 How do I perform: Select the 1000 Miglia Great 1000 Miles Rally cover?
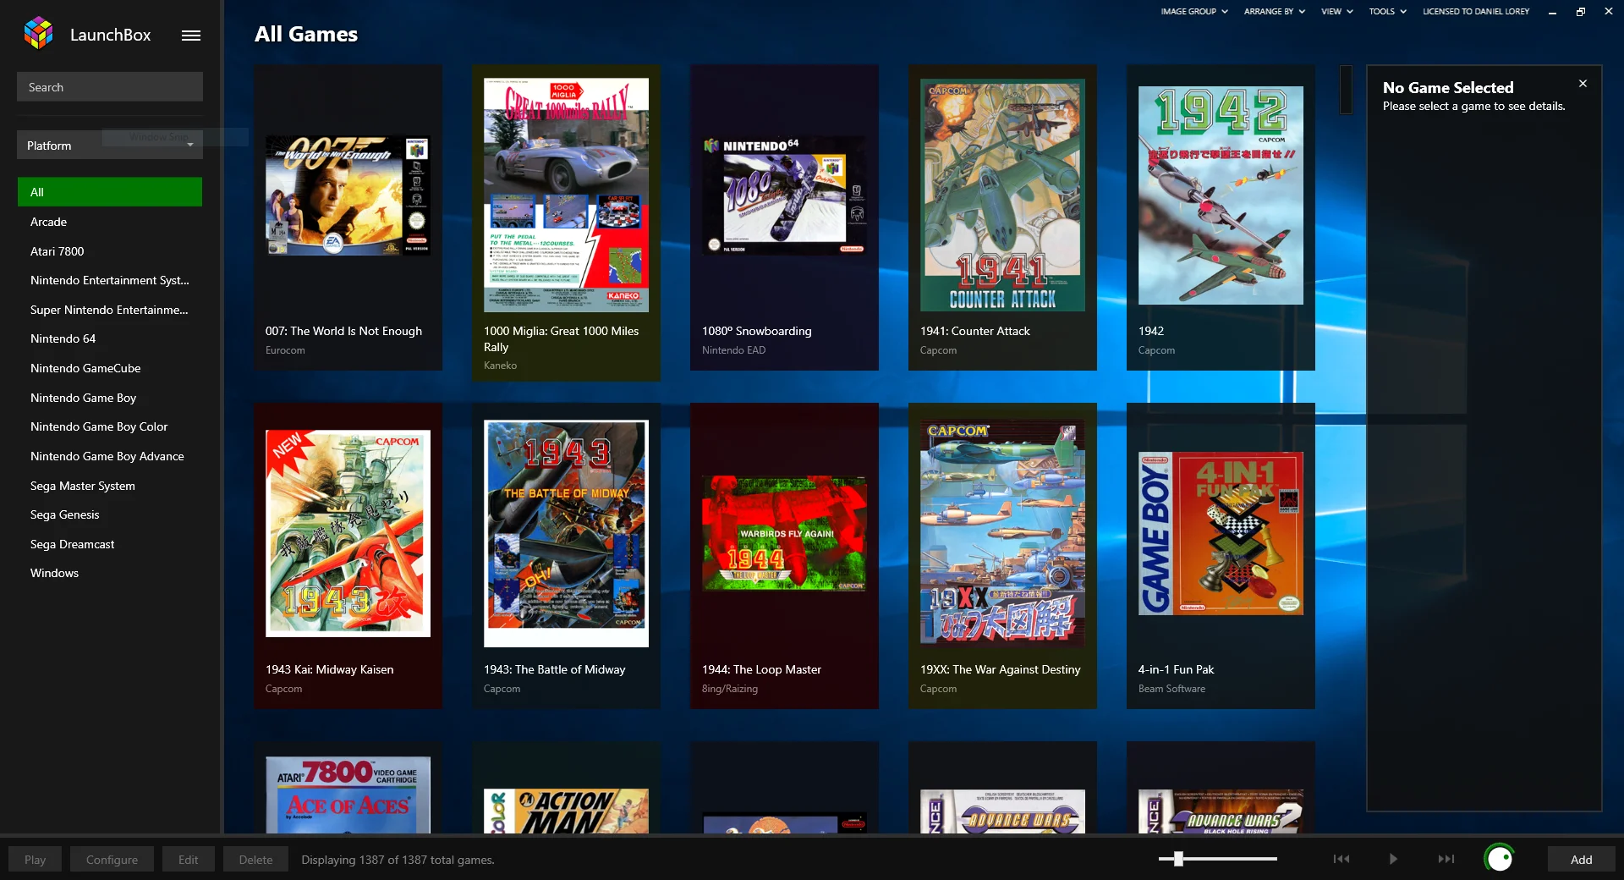click(566, 195)
